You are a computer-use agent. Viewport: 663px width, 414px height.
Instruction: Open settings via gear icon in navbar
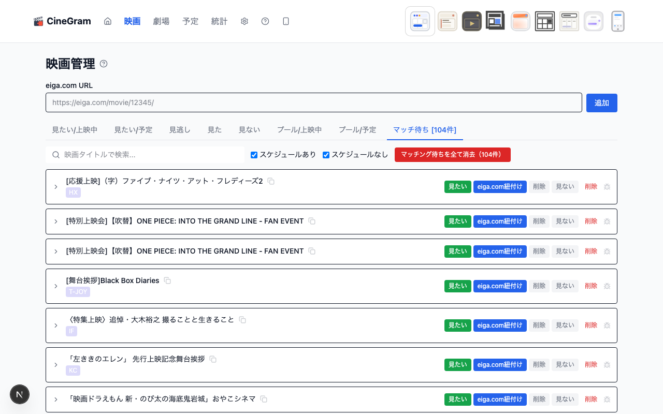click(x=244, y=21)
